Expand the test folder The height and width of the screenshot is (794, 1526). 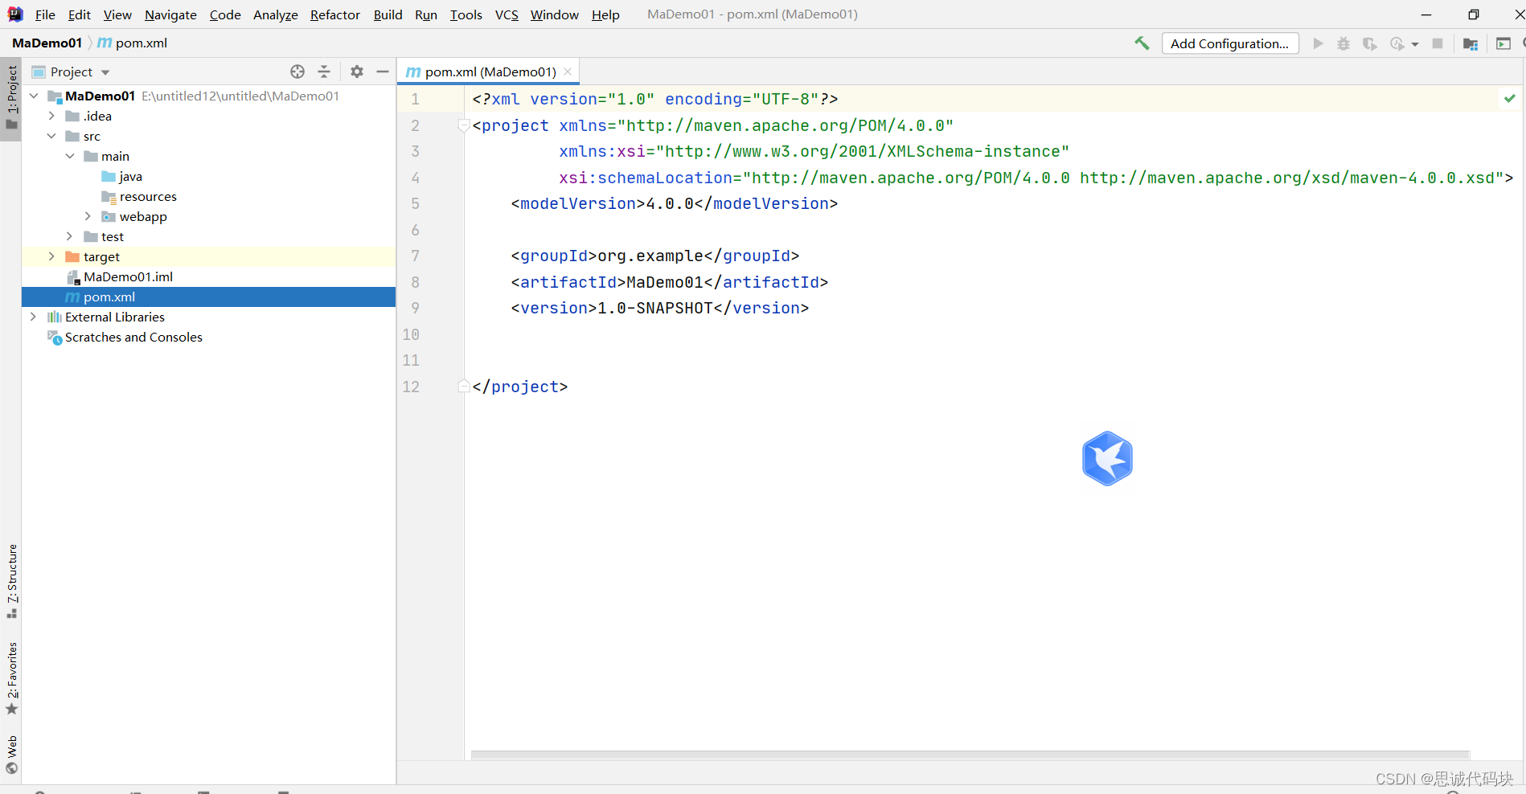pyautogui.click(x=70, y=236)
